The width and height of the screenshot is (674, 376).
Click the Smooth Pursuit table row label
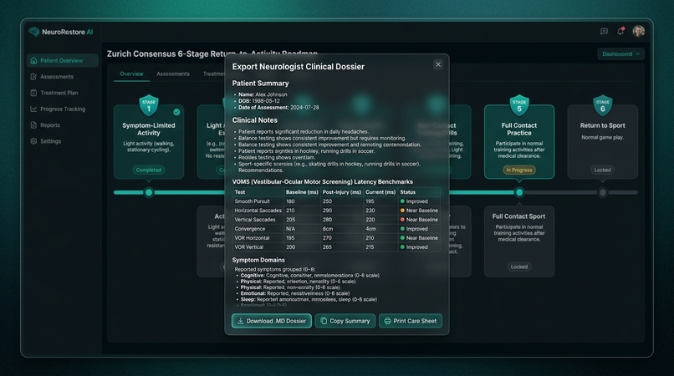click(x=253, y=201)
